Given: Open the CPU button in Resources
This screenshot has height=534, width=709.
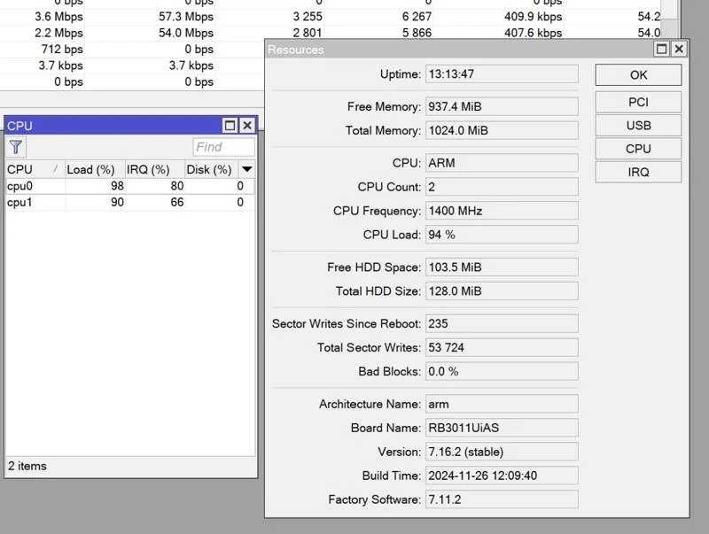Looking at the screenshot, I should click(x=638, y=149).
